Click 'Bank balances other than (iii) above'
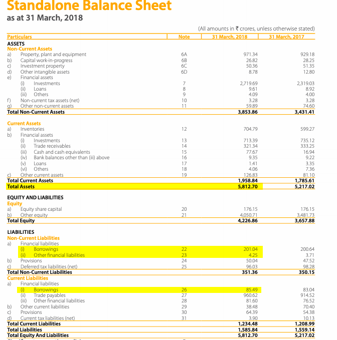 [x=71, y=157]
